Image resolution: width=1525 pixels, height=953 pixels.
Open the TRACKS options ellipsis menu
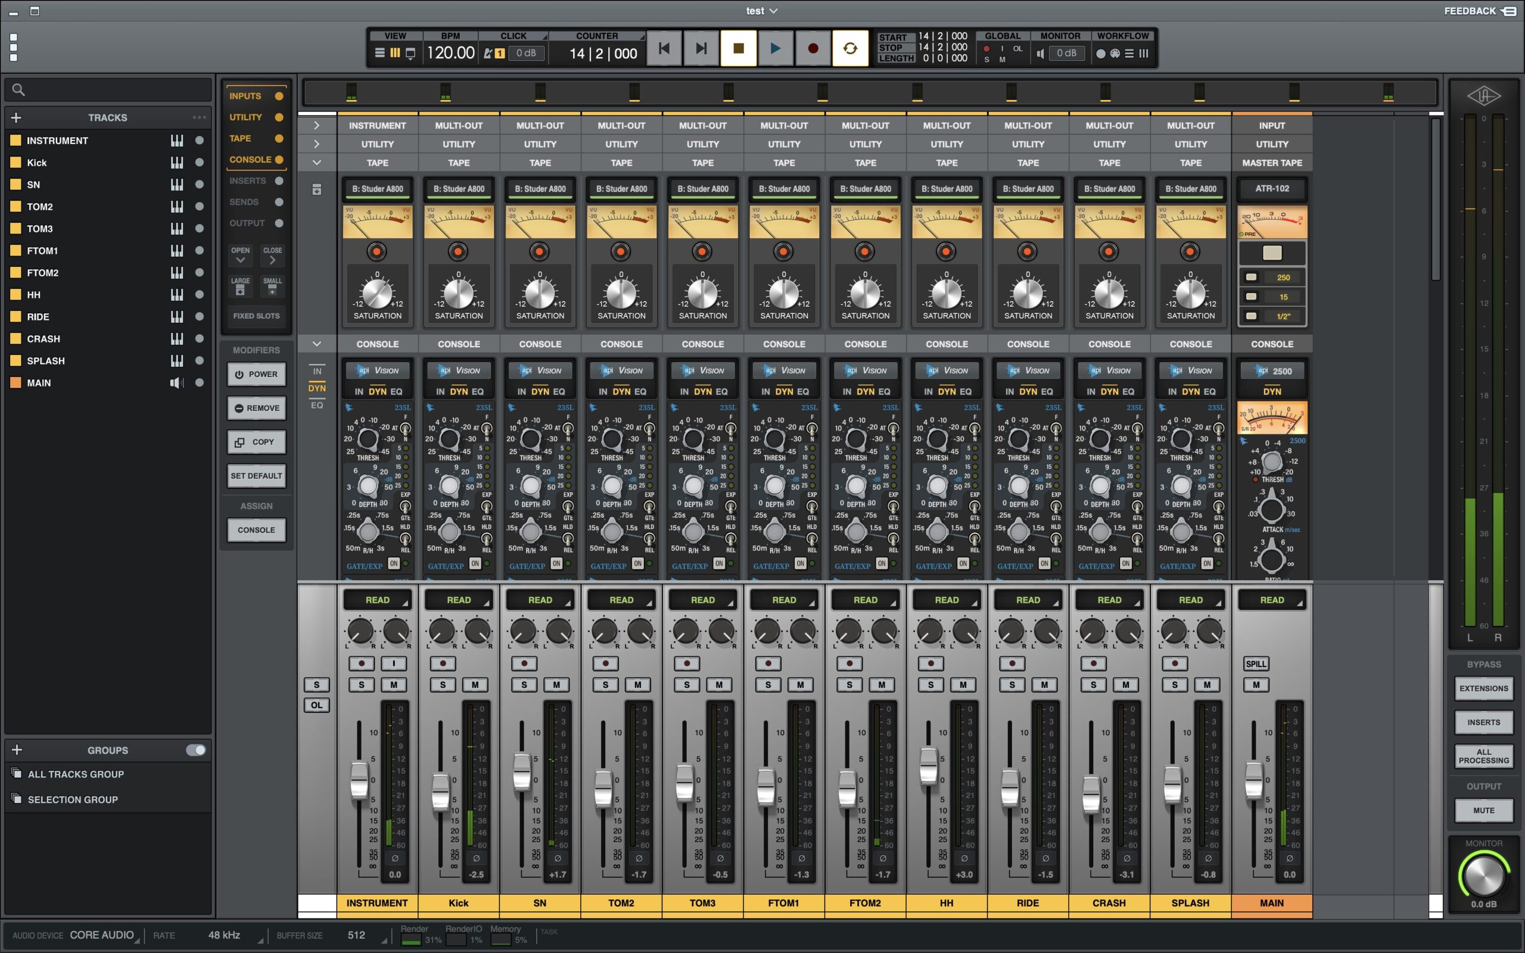pos(199,117)
